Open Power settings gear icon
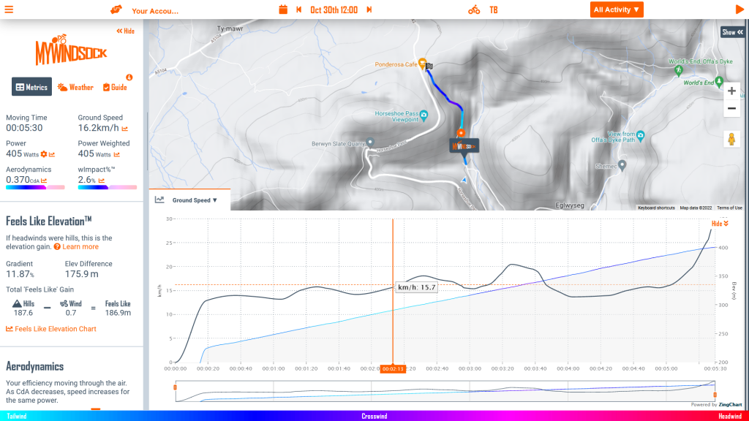Screen dimensions: 749x421 pyautogui.click(x=44, y=154)
